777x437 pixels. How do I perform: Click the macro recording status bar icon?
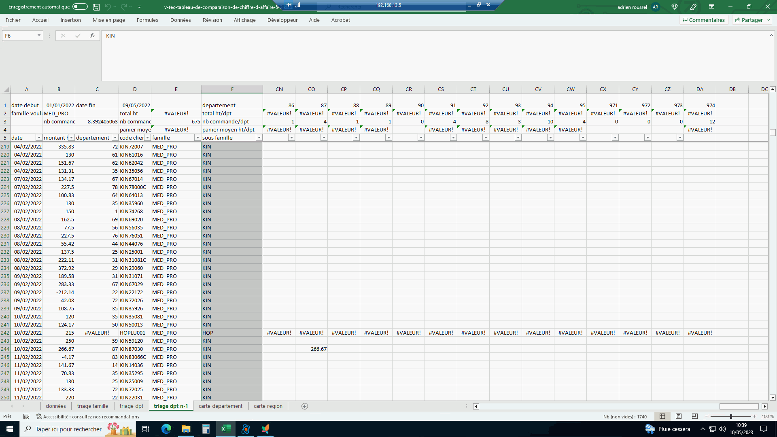(x=26, y=416)
